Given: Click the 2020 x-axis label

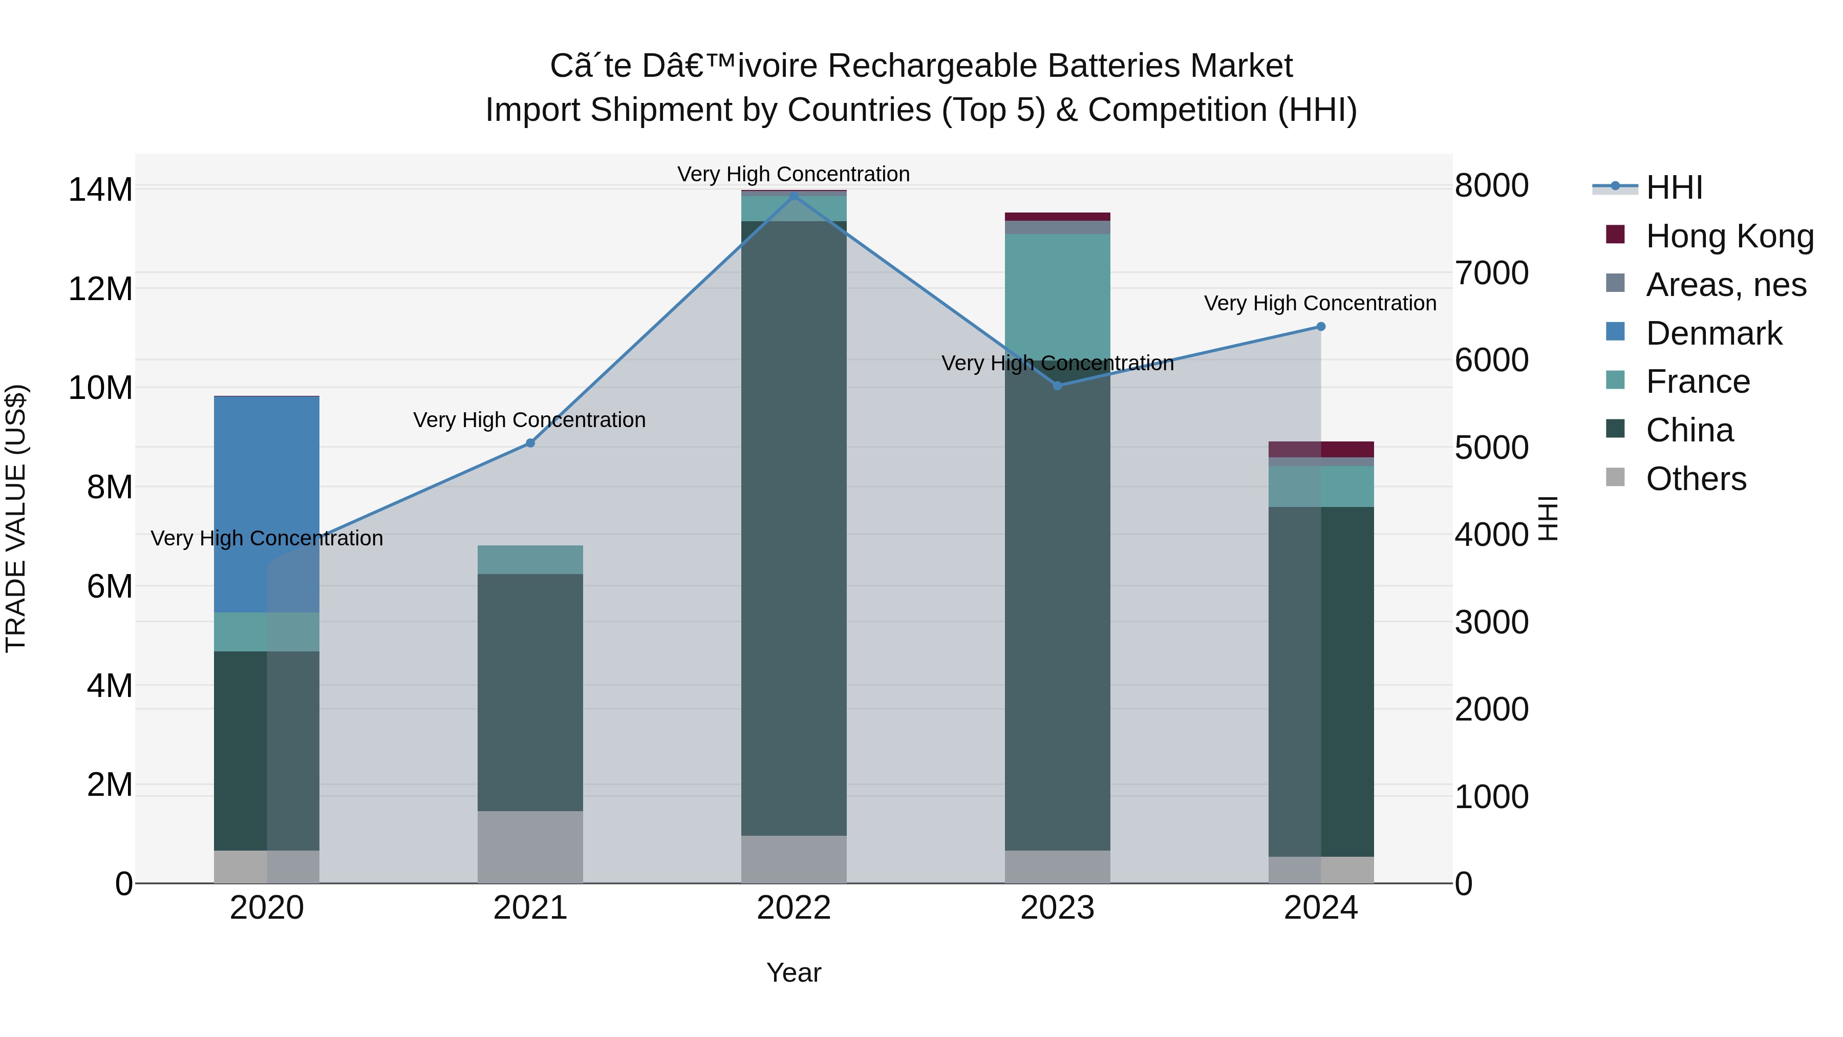Looking at the screenshot, I should pyautogui.click(x=267, y=908).
